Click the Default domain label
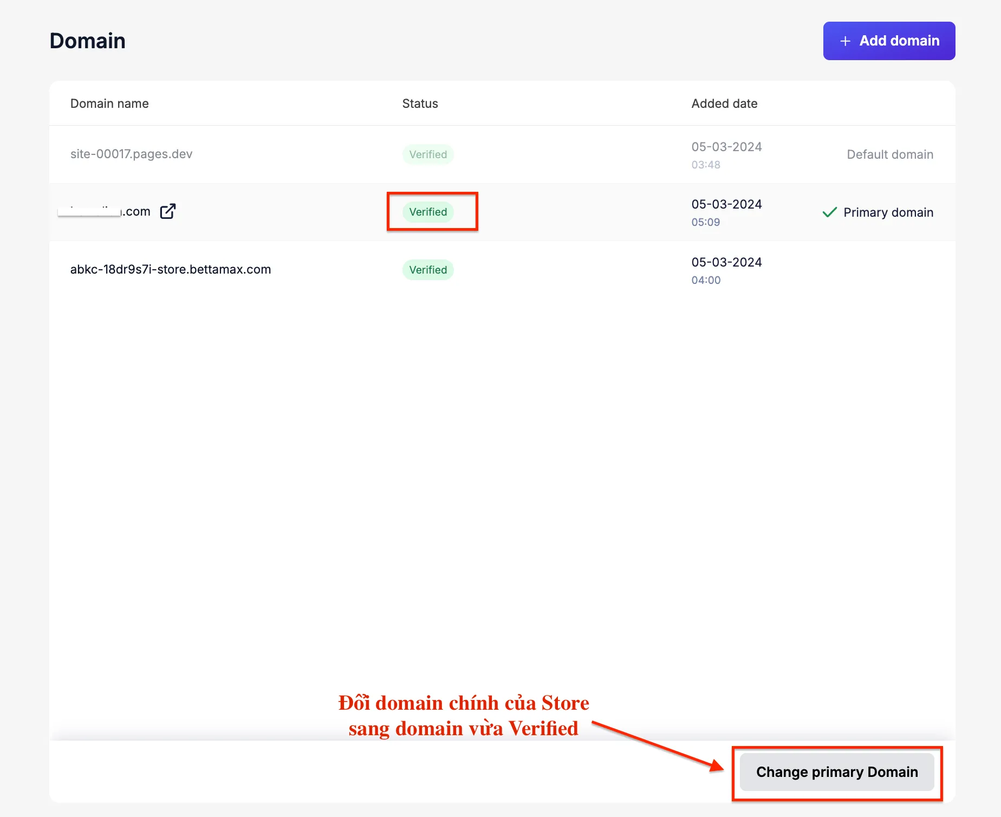This screenshot has height=817, width=1001. [x=890, y=154]
